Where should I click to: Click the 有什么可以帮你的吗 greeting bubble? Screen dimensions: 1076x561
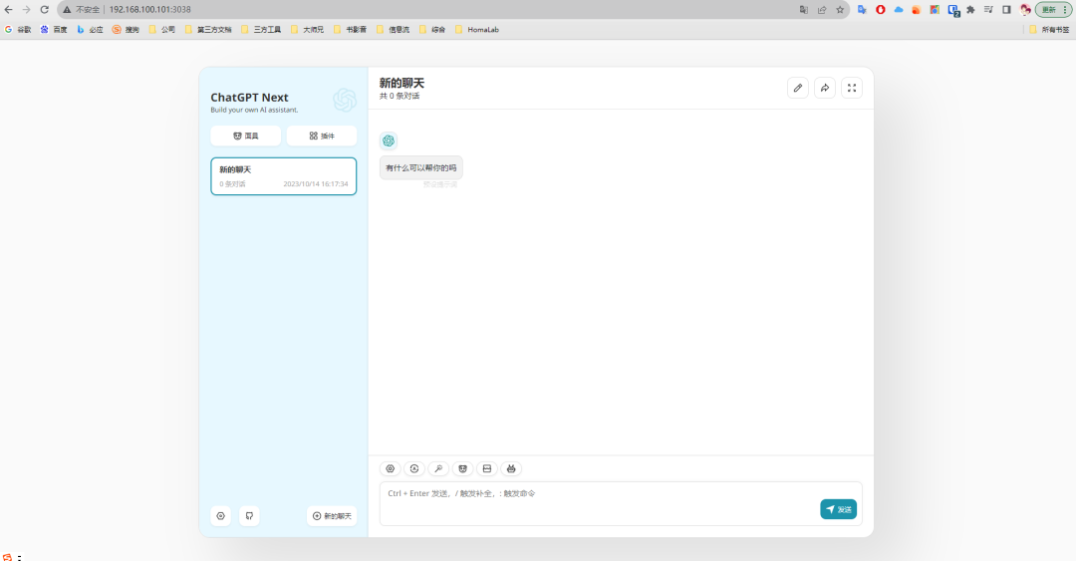(x=421, y=167)
